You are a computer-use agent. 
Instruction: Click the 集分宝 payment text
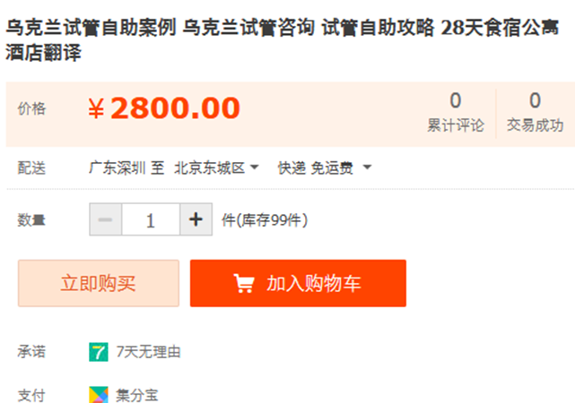136,395
